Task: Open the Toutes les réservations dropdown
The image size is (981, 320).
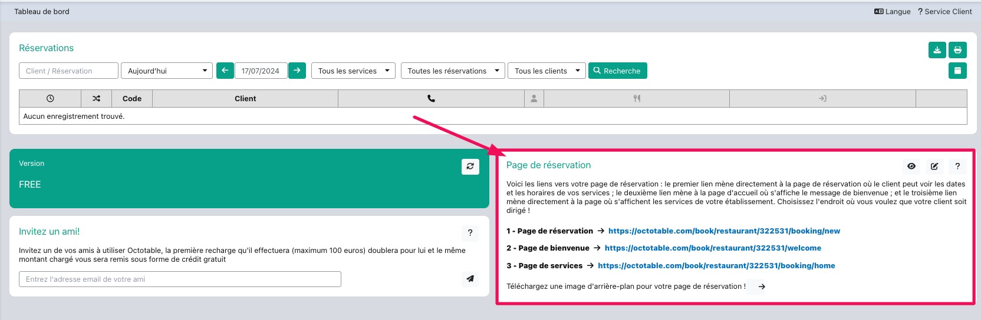Action: pyautogui.click(x=453, y=71)
